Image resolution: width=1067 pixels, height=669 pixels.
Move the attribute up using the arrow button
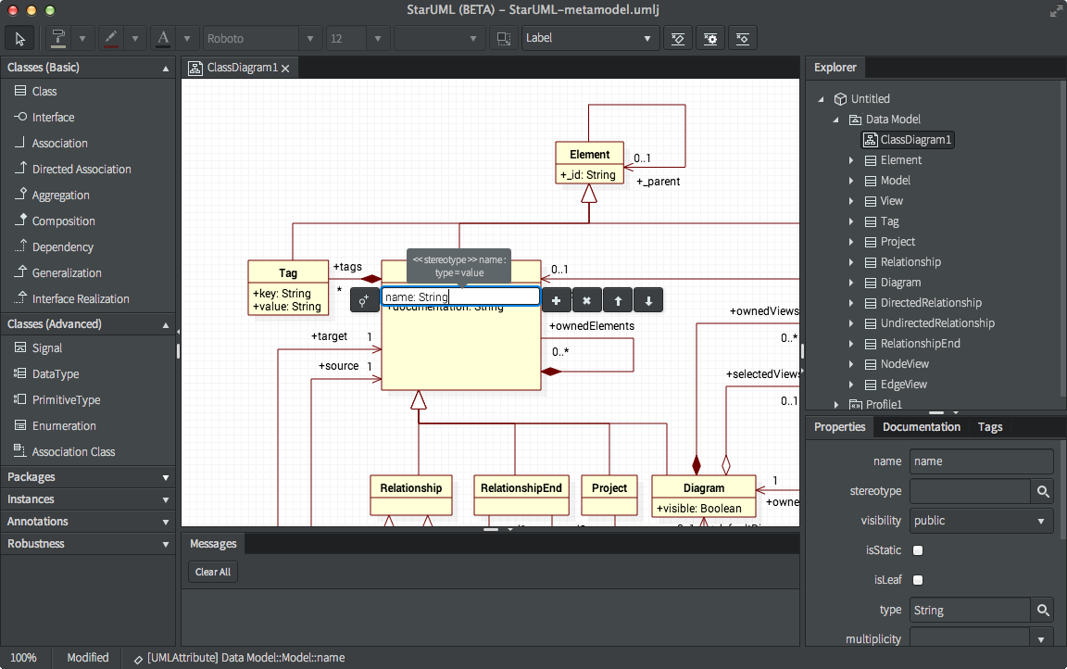click(x=618, y=300)
